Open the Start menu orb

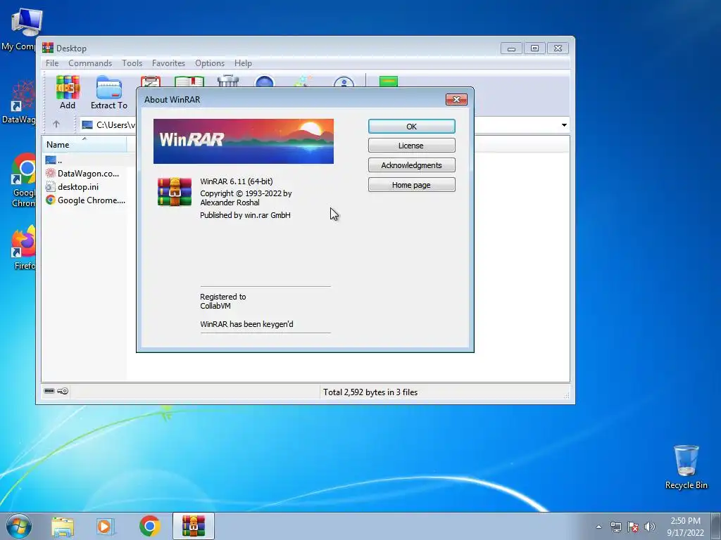[x=19, y=526]
